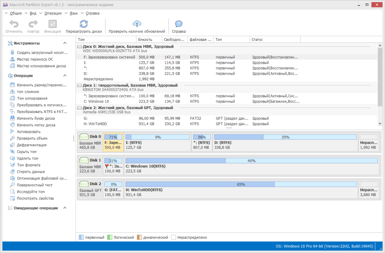Select the Disk 1 Базовая MBR header
Viewport: 385px width, 253px height.
coord(90,165)
